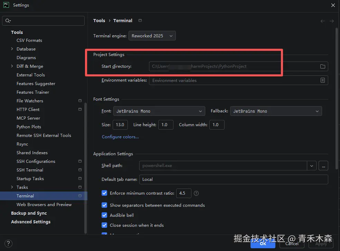Click Configure colors link
This screenshot has width=340, height=251.
coord(120,137)
